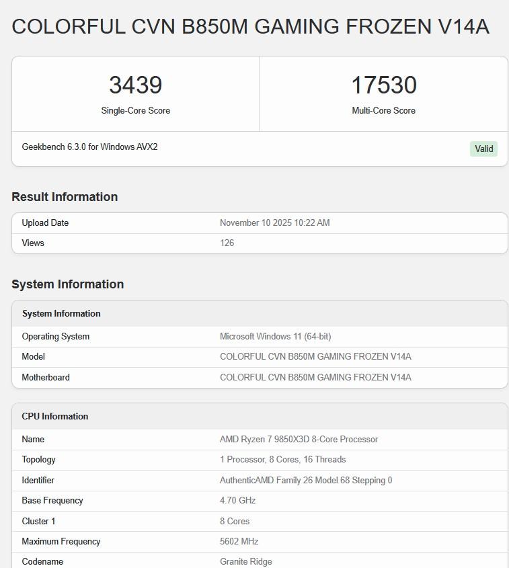Select 'Microsoft Windows 11 (64-bit)' value
This screenshot has width=509, height=568.
click(275, 337)
